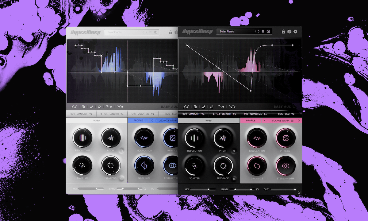368x221 pixels.
Task: Select WARP tab in dark window
Action: click(x=209, y=121)
